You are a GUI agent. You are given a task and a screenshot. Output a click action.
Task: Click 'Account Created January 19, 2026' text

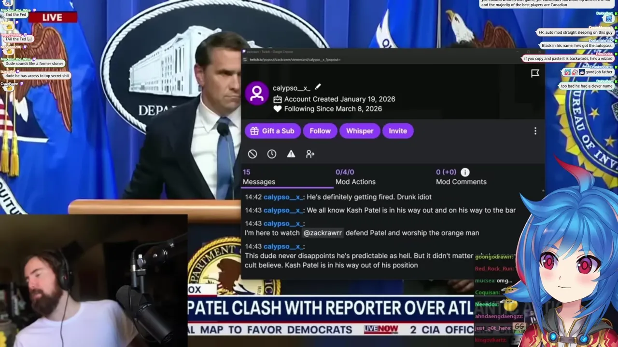pos(339,99)
